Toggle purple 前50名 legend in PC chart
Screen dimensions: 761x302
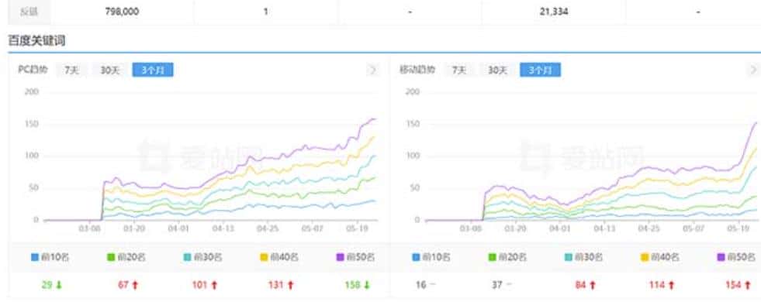(355, 257)
